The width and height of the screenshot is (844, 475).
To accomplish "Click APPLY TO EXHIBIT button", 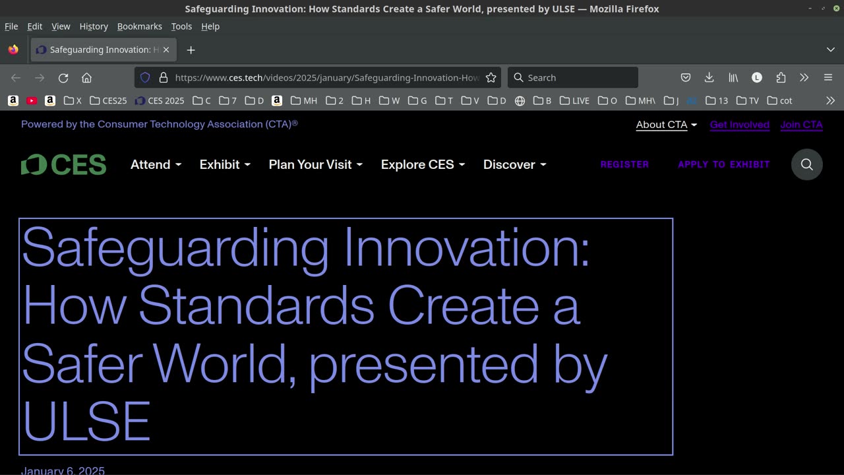I will [724, 164].
